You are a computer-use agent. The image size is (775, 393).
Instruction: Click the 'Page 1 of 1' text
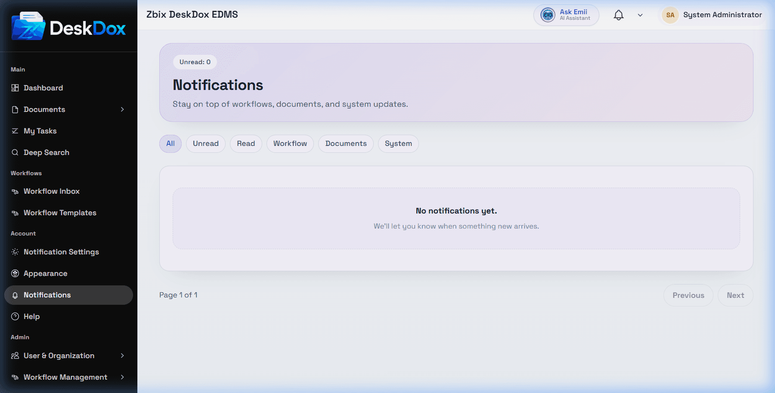pyautogui.click(x=178, y=295)
